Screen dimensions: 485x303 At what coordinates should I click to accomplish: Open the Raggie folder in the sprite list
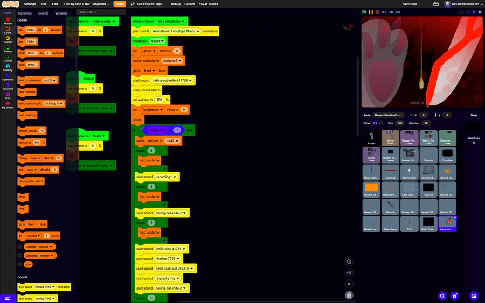point(409,138)
